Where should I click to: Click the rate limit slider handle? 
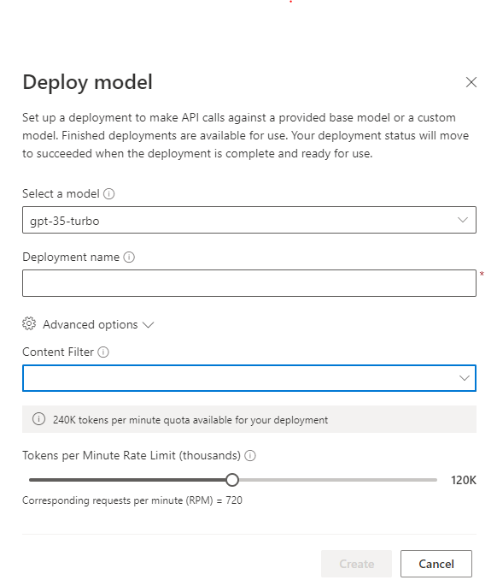tap(232, 480)
